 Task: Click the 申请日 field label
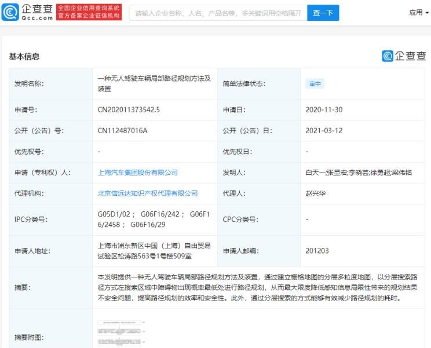pyautogui.click(x=234, y=110)
